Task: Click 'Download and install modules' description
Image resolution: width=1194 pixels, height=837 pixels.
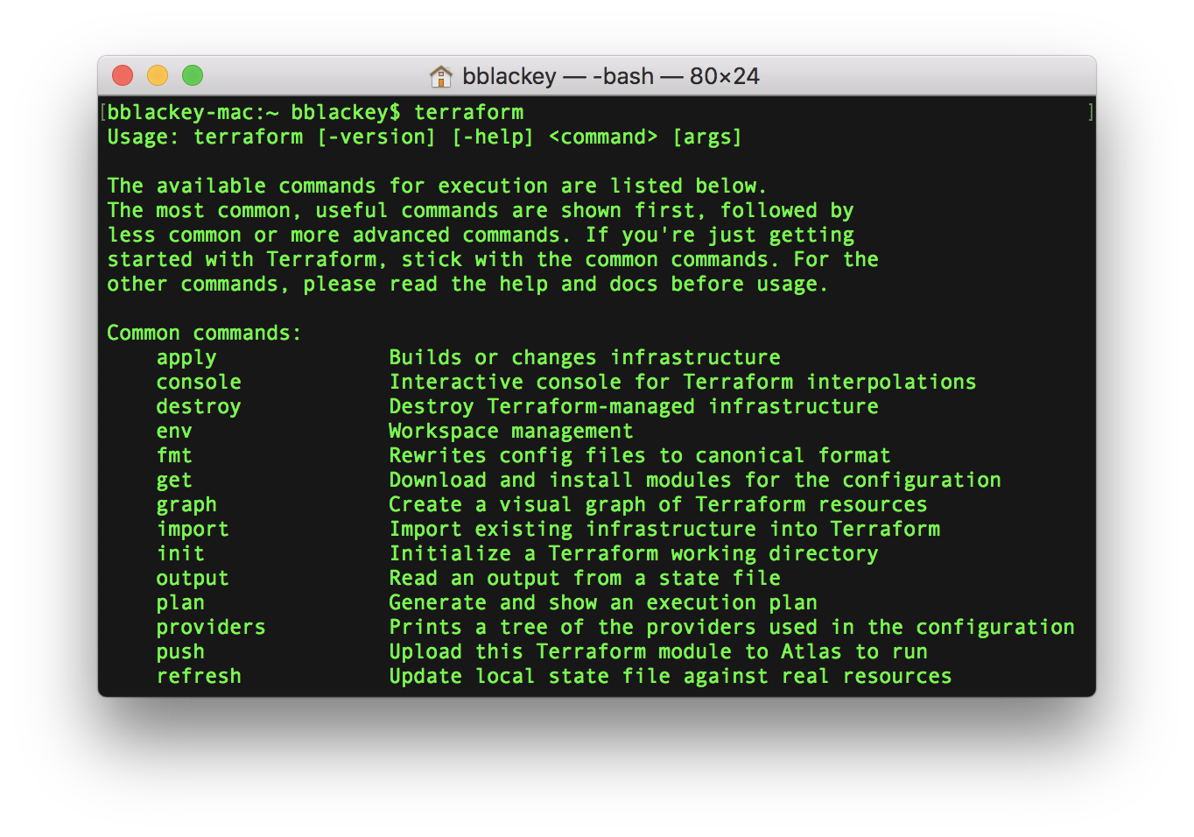Action: 695,480
